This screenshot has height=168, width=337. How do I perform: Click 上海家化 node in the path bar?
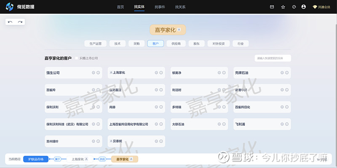click(80, 159)
